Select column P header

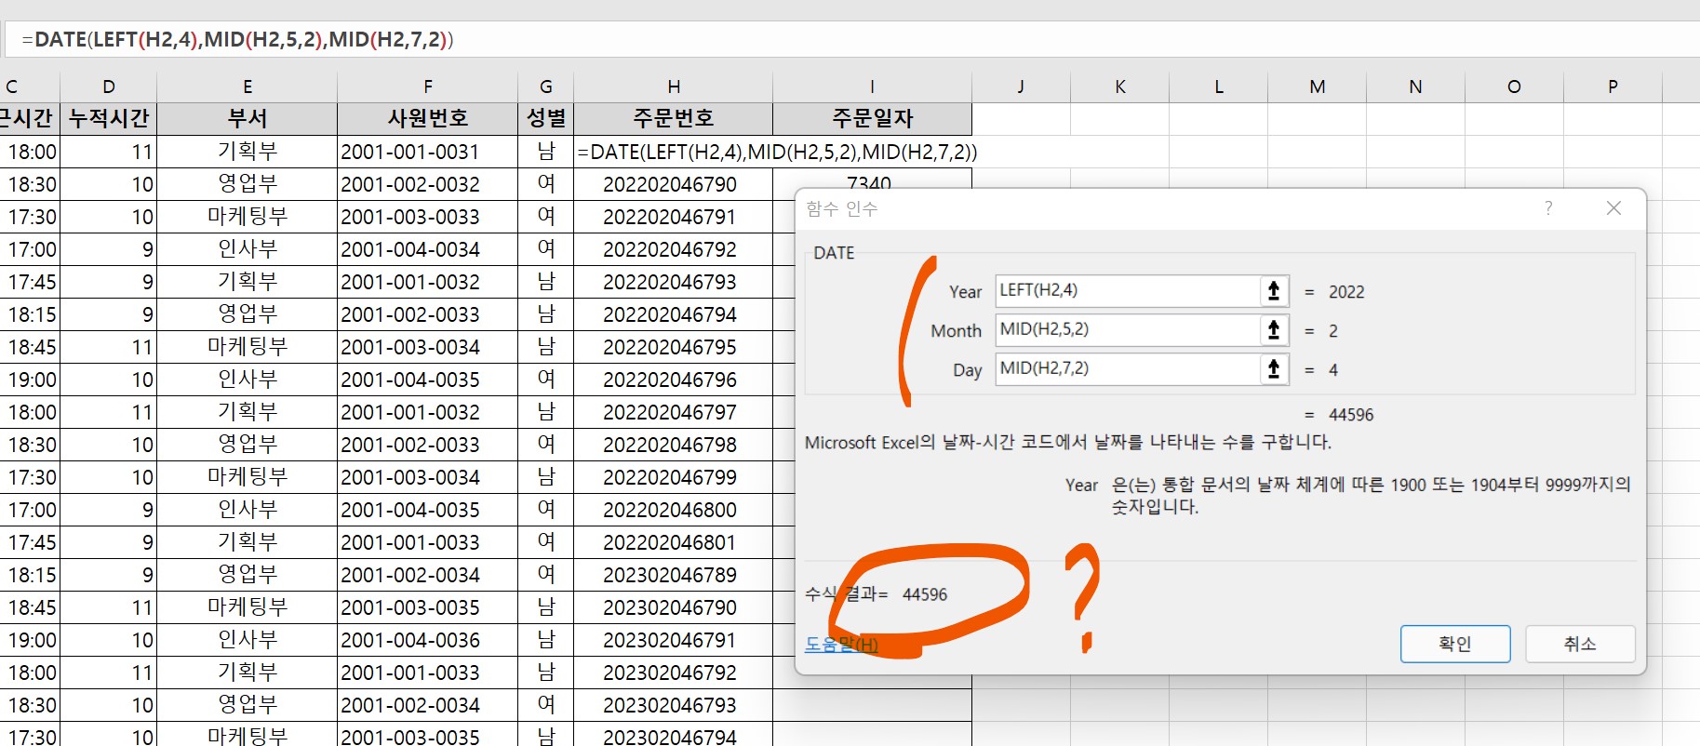click(x=1613, y=87)
